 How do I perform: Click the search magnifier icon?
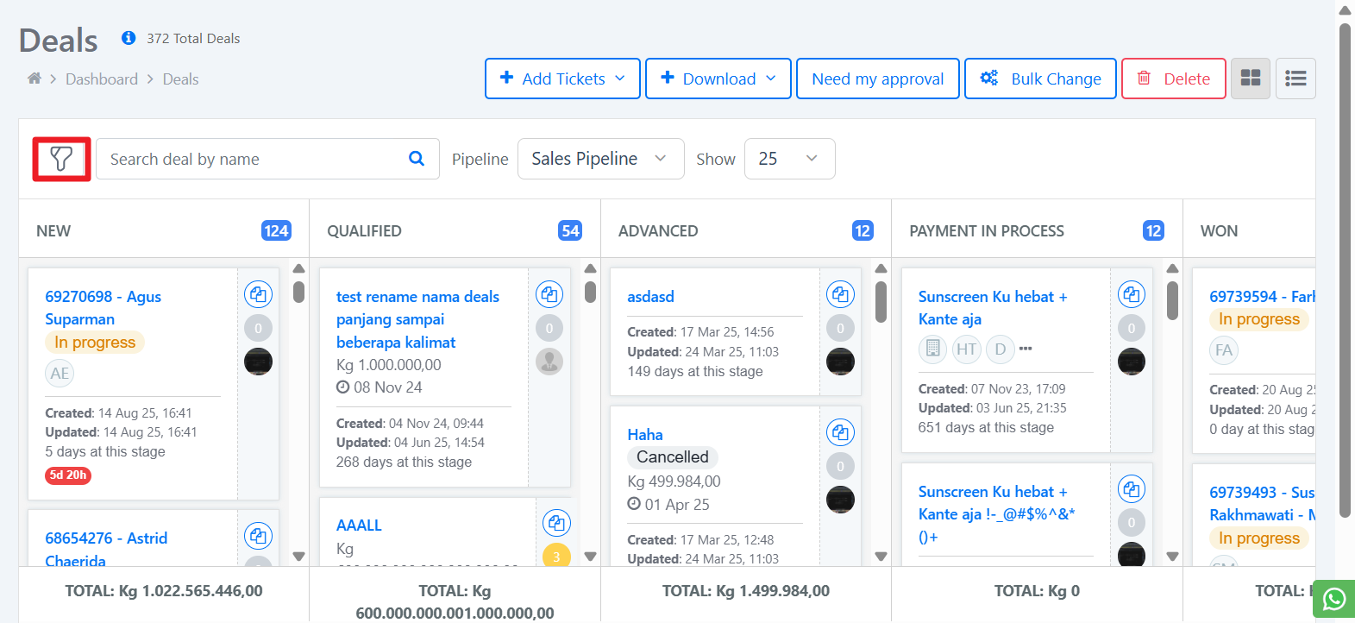coord(417,159)
